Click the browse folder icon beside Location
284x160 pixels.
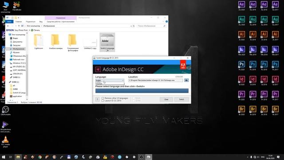point(186,80)
